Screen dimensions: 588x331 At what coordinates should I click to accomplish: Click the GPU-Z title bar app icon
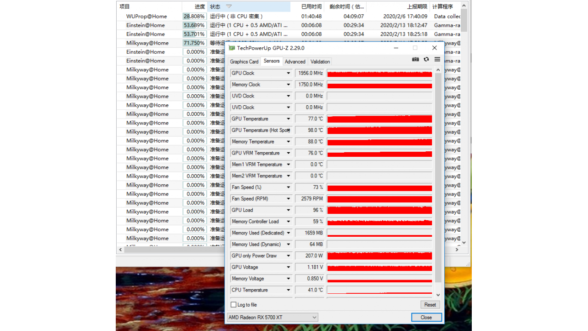(x=232, y=48)
